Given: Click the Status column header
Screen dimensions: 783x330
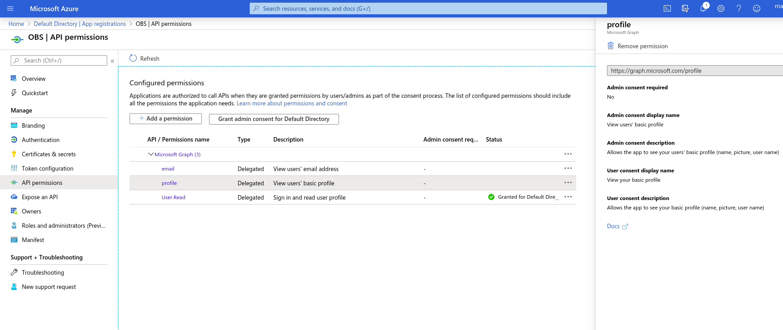Looking at the screenshot, I should (494, 139).
